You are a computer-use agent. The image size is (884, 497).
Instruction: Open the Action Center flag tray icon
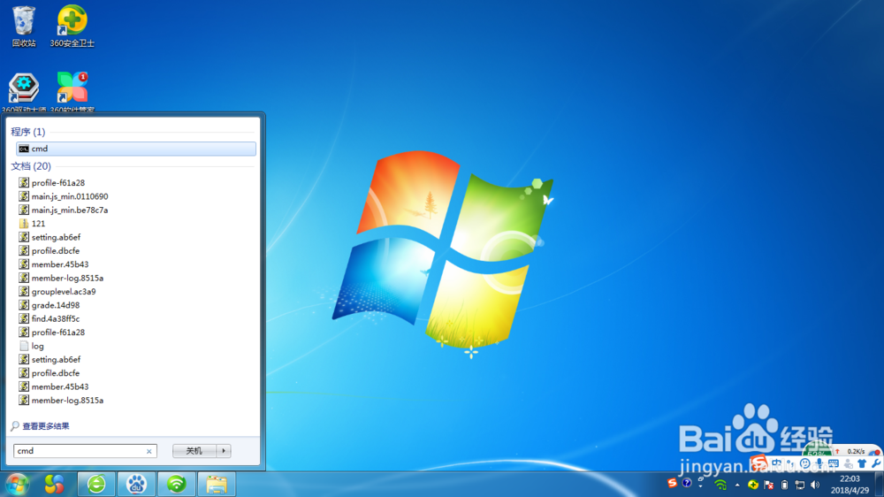pos(768,485)
